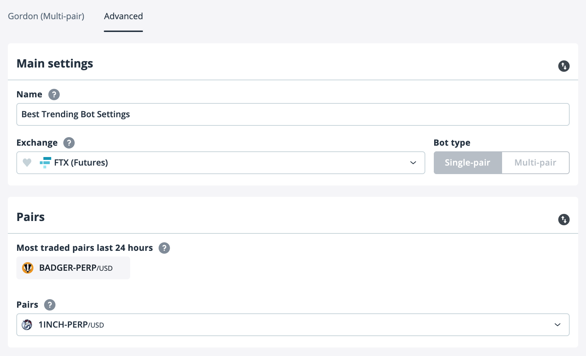Screen dimensions: 586x356
Task: Collapse the Main settings section
Action: coord(564,66)
